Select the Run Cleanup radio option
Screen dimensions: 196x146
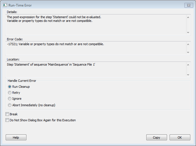[x=10, y=87]
